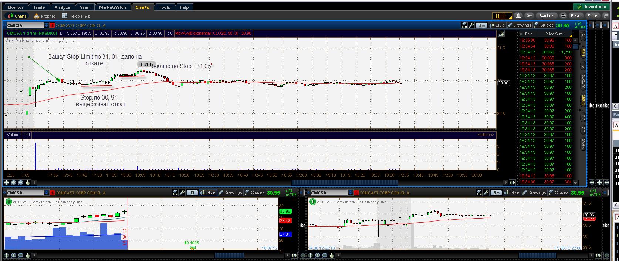619x261 pixels.
Task: Click the scroll left arrow under main chart
Action: pyautogui.click(x=35, y=182)
